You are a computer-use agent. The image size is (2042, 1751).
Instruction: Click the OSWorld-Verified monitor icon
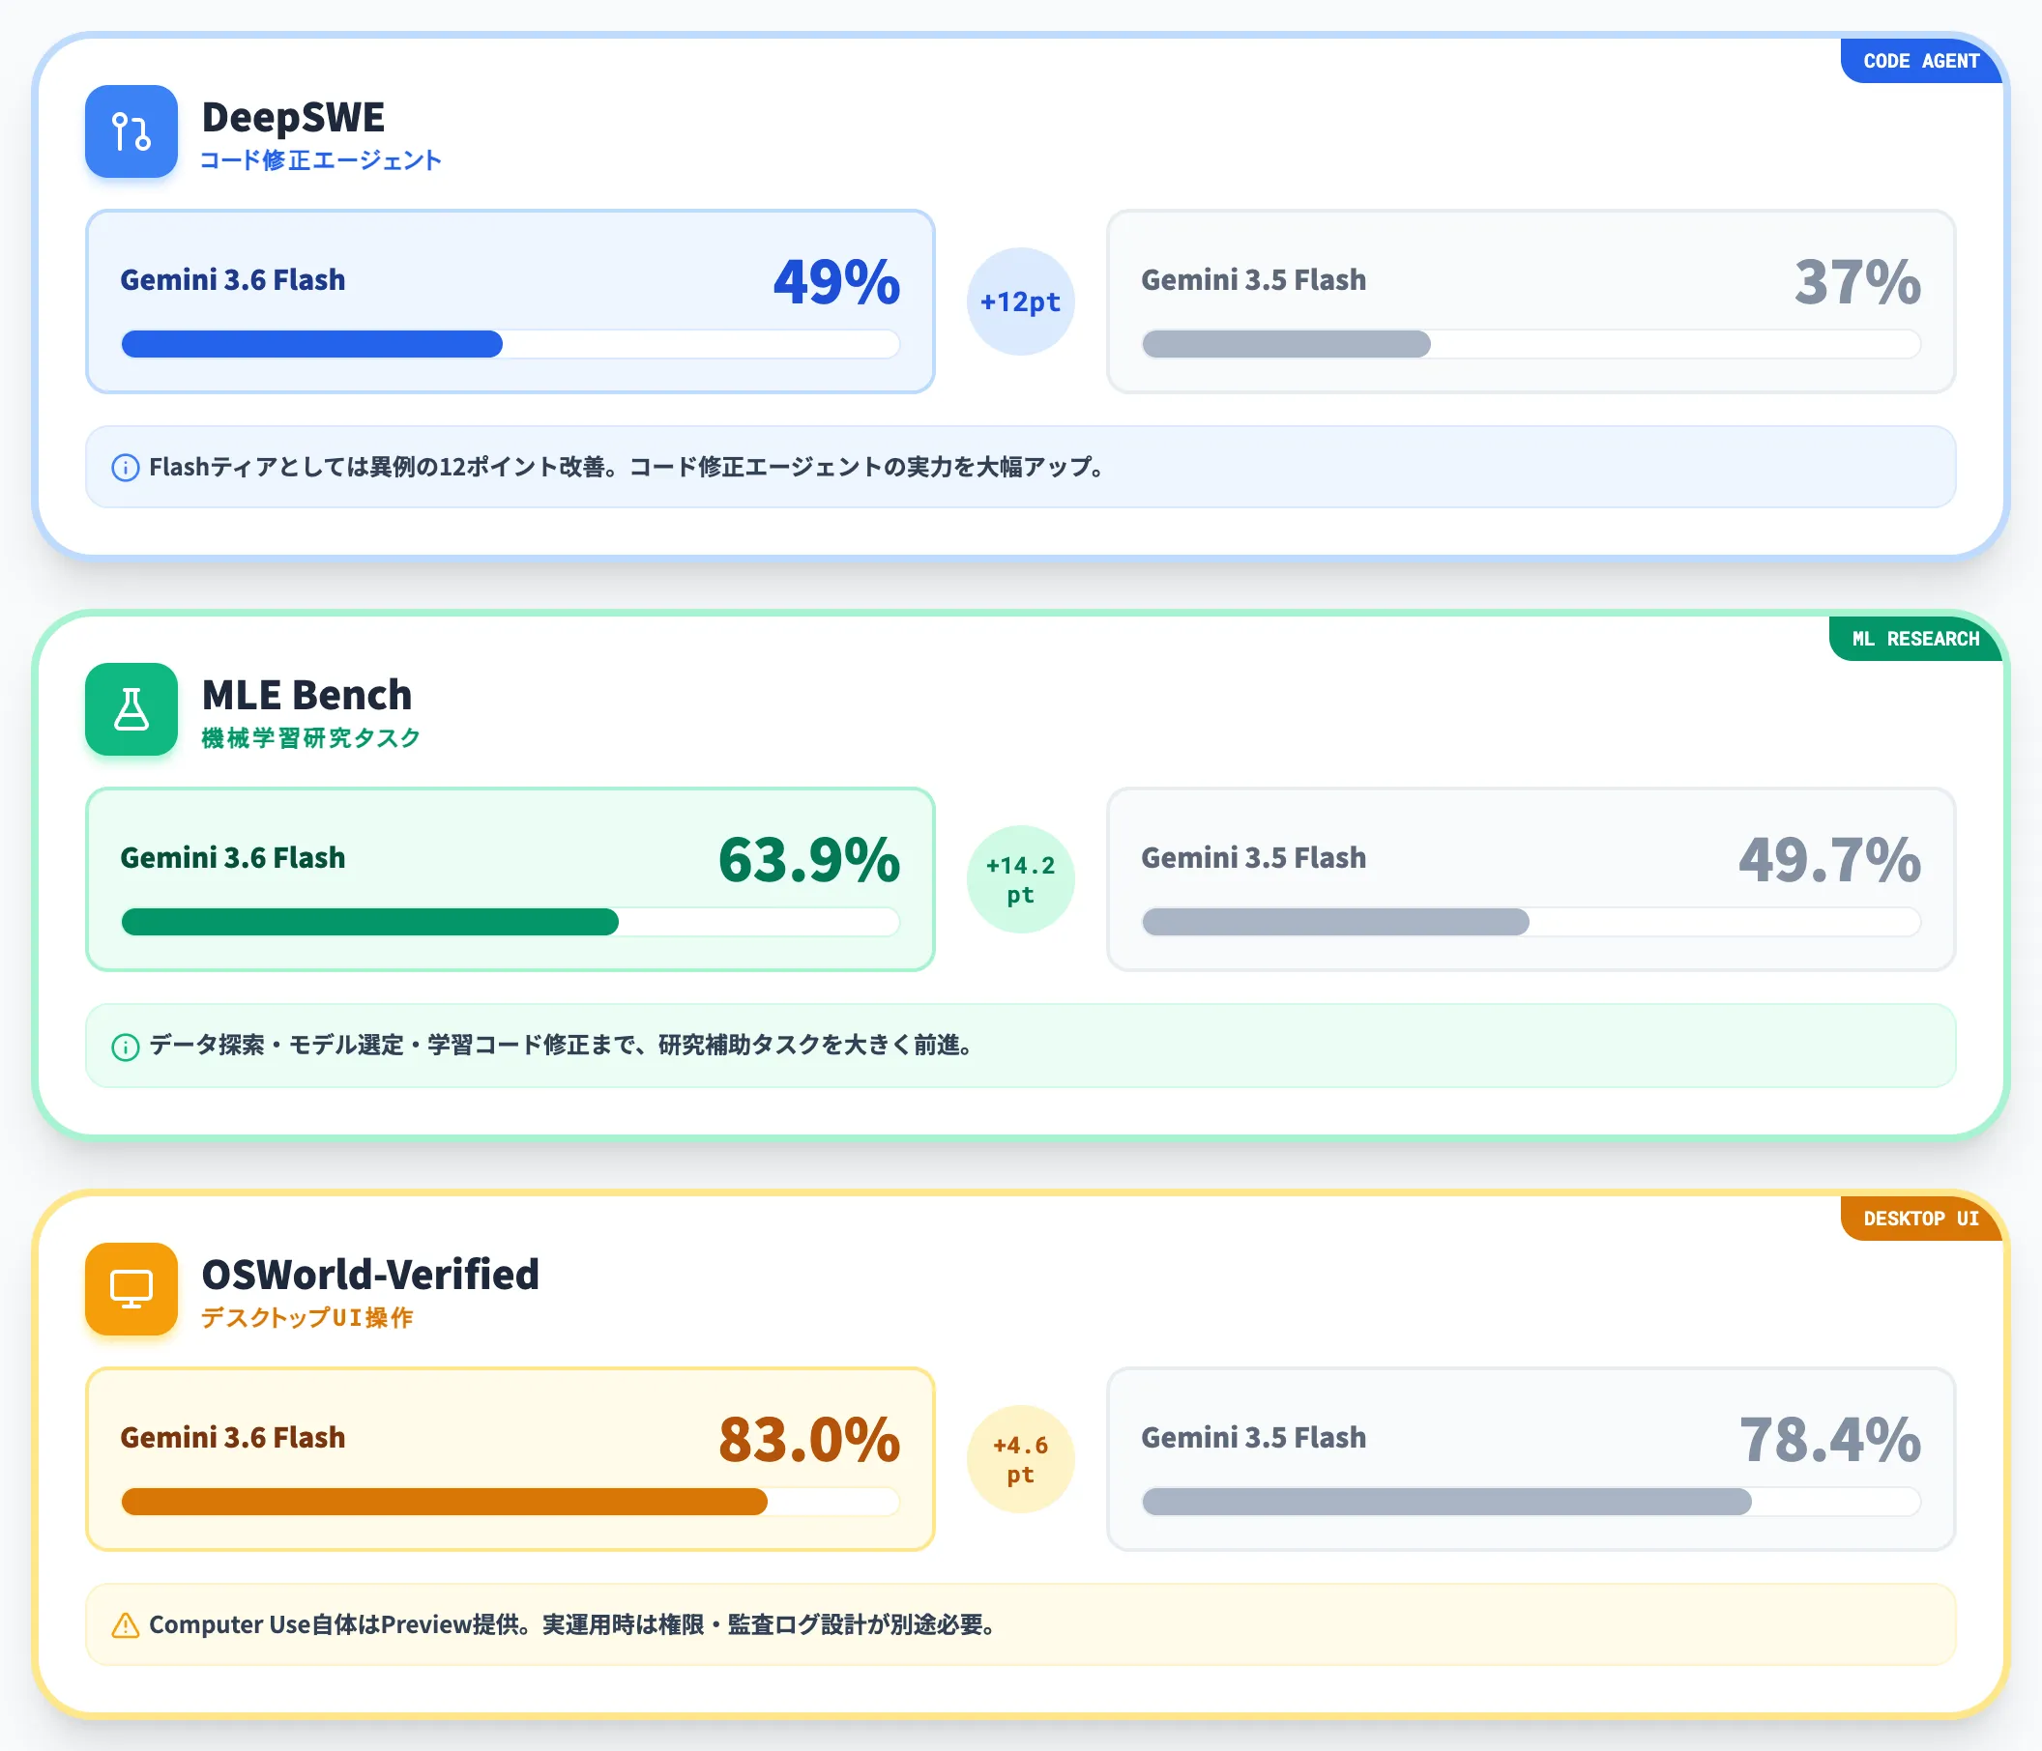click(x=131, y=1288)
